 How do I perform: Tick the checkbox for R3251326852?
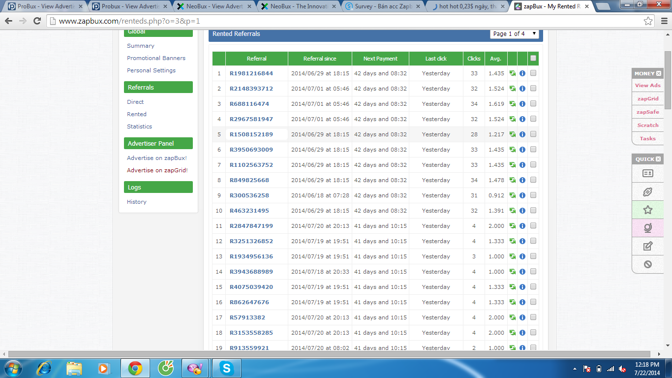[x=533, y=241]
